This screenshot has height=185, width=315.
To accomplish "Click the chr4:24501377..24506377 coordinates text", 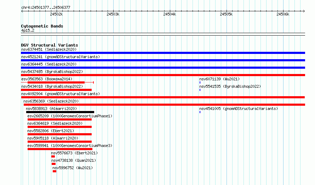I will point(46,8).
